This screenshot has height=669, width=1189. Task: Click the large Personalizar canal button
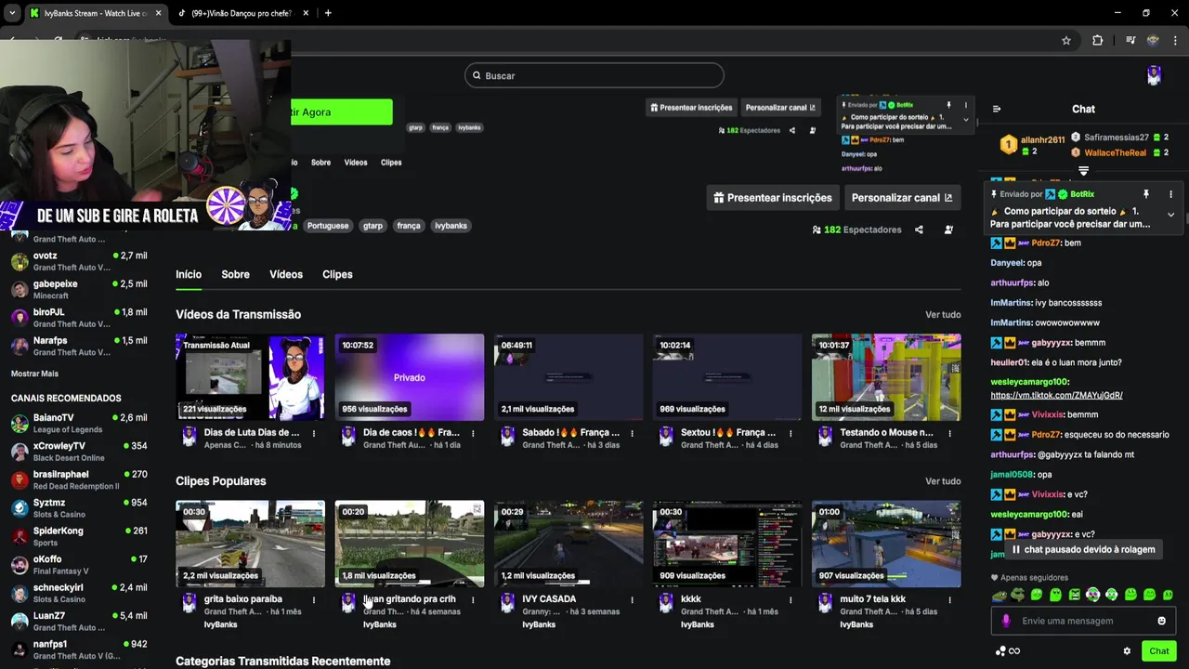[902, 198]
